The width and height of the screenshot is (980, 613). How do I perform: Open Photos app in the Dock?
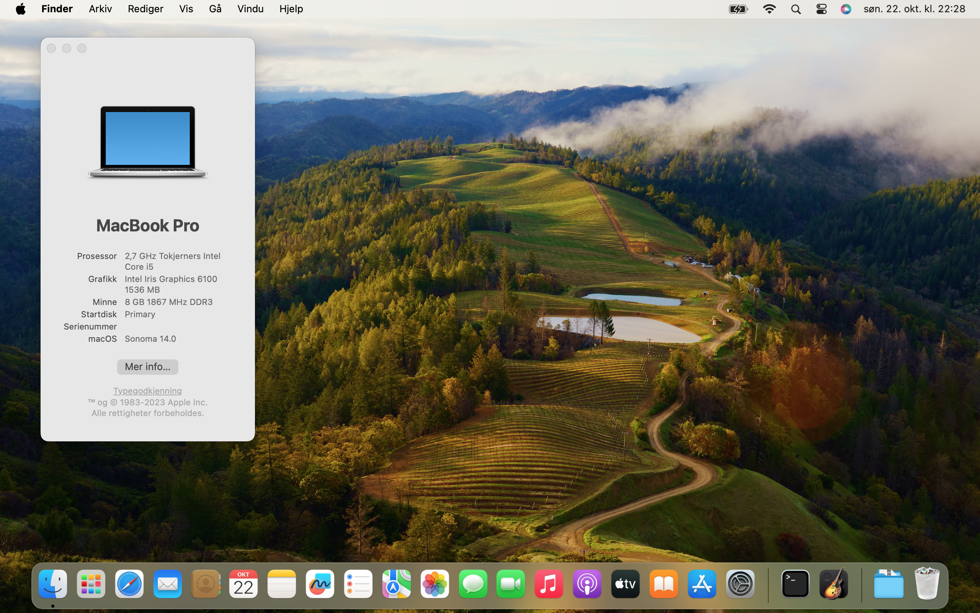coord(435,584)
